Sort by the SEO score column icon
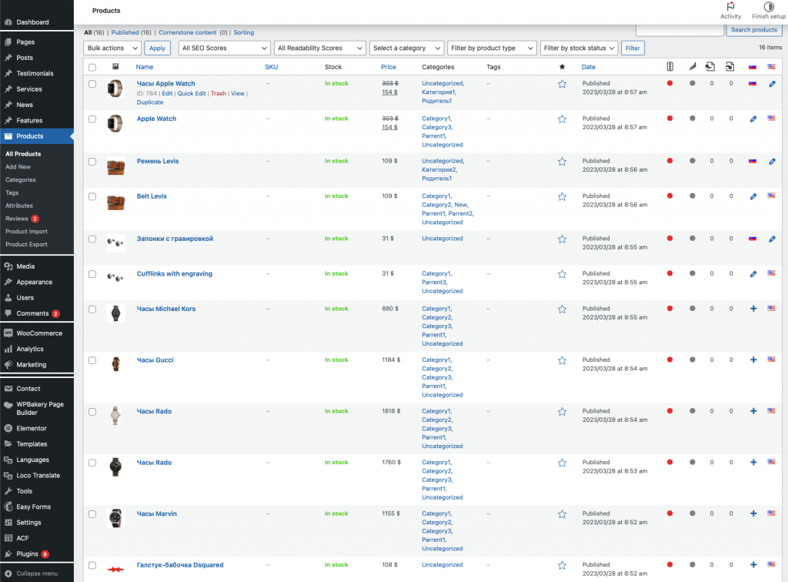 point(669,66)
